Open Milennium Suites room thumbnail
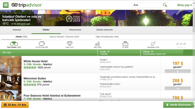The width and height of the screenshot is (195, 109). pyautogui.click(x=11, y=82)
